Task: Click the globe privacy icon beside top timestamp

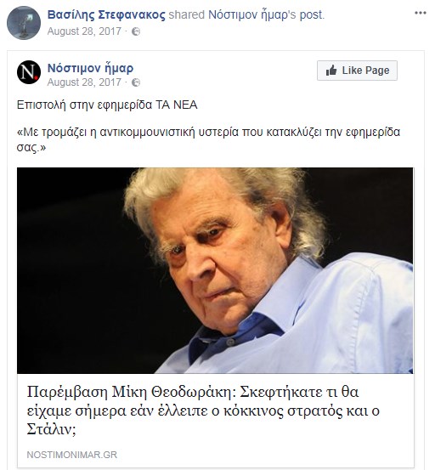Action: pyautogui.click(x=136, y=31)
